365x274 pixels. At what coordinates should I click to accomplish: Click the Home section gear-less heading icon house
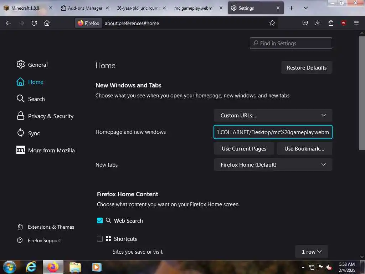click(20, 82)
